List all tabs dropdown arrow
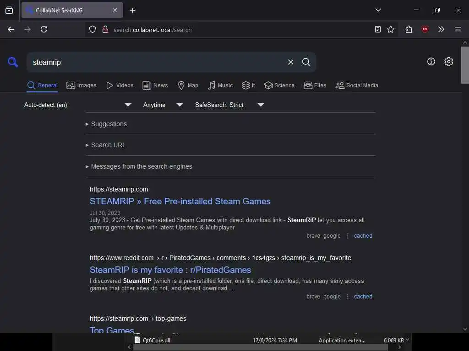Screen dimensions: 469x351 378,10
